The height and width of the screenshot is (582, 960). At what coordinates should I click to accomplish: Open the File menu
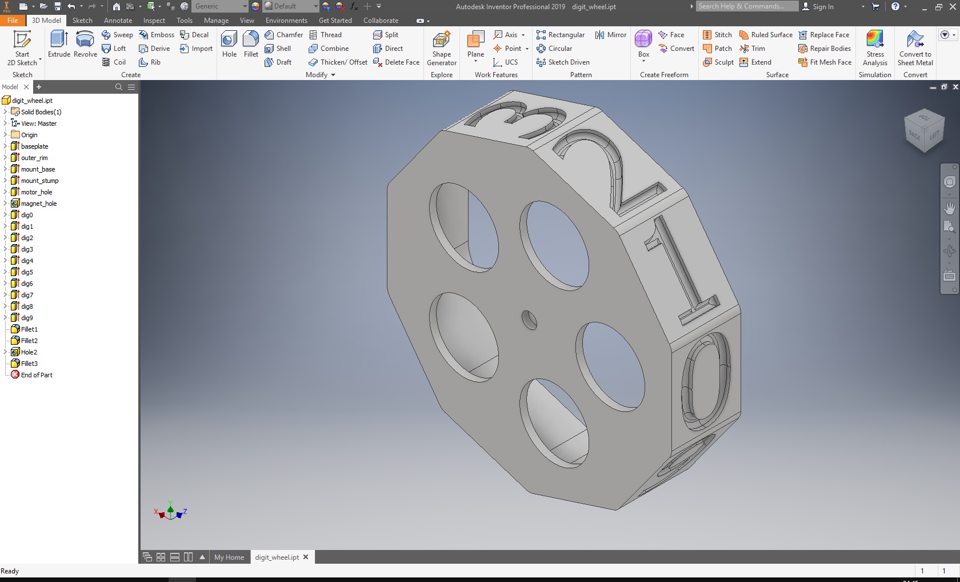click(13, 20)
